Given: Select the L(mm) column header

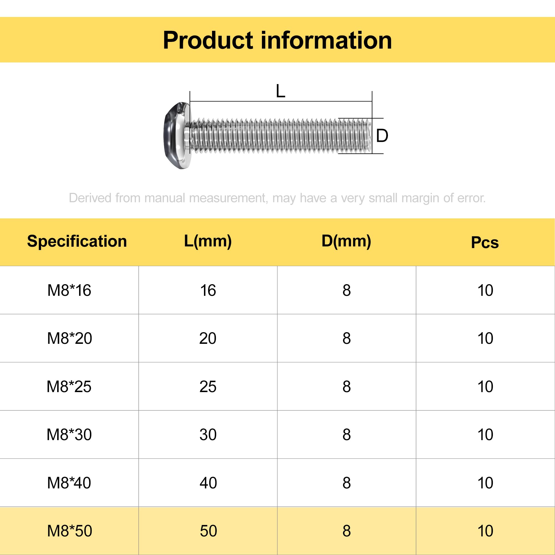Looking at the screenshot, I should (x=208, y=241).
